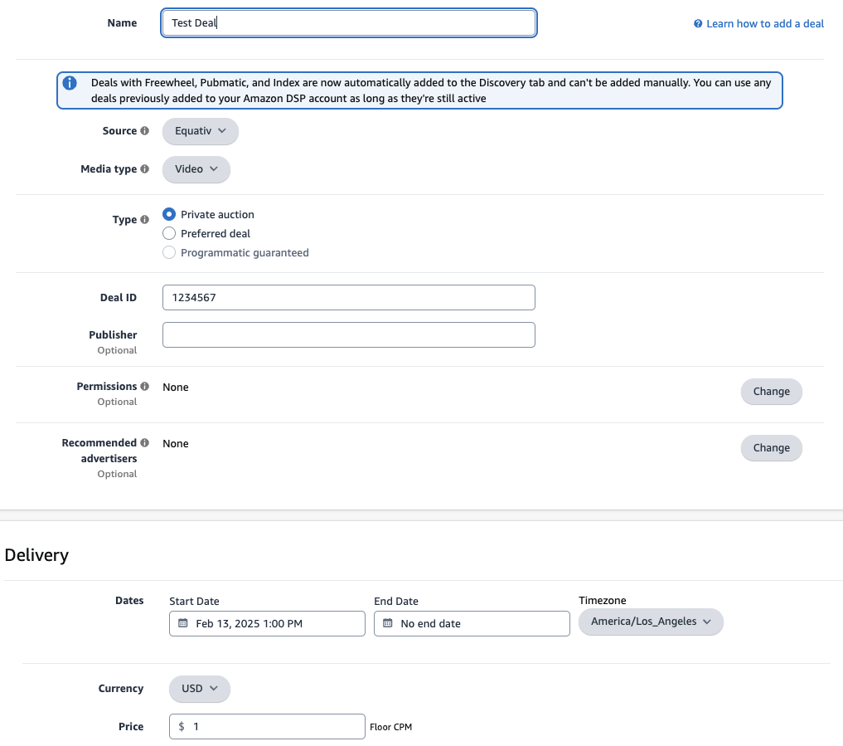
Task: Click the info icon next to Media type
Action: click(144, 169)
